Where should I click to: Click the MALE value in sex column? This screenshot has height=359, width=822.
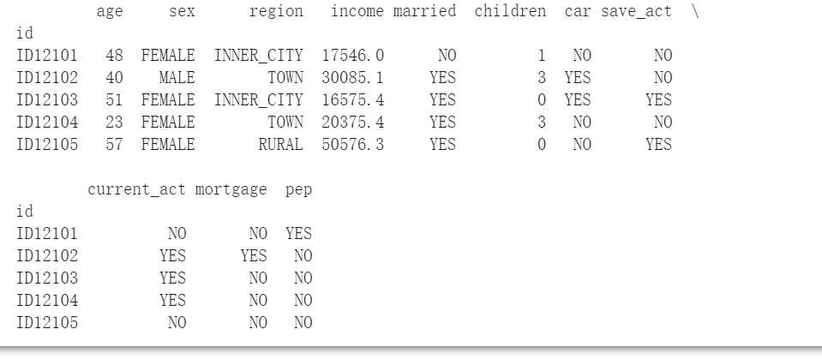[177, 78]
